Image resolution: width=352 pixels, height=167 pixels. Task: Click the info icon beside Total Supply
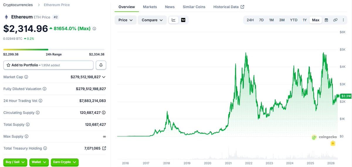[x=28, y=124]
